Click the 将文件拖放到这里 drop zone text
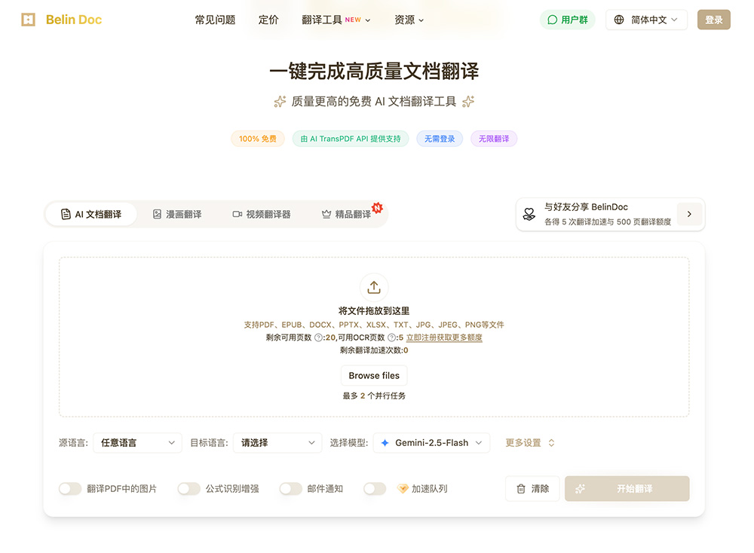Viewport: 754px width, 553px height. tap(374, 311)
